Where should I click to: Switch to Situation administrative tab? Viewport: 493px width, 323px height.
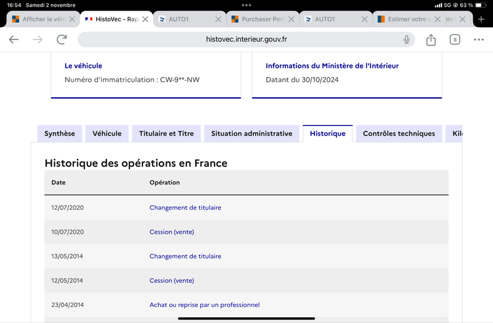click(x=251, y=134)
